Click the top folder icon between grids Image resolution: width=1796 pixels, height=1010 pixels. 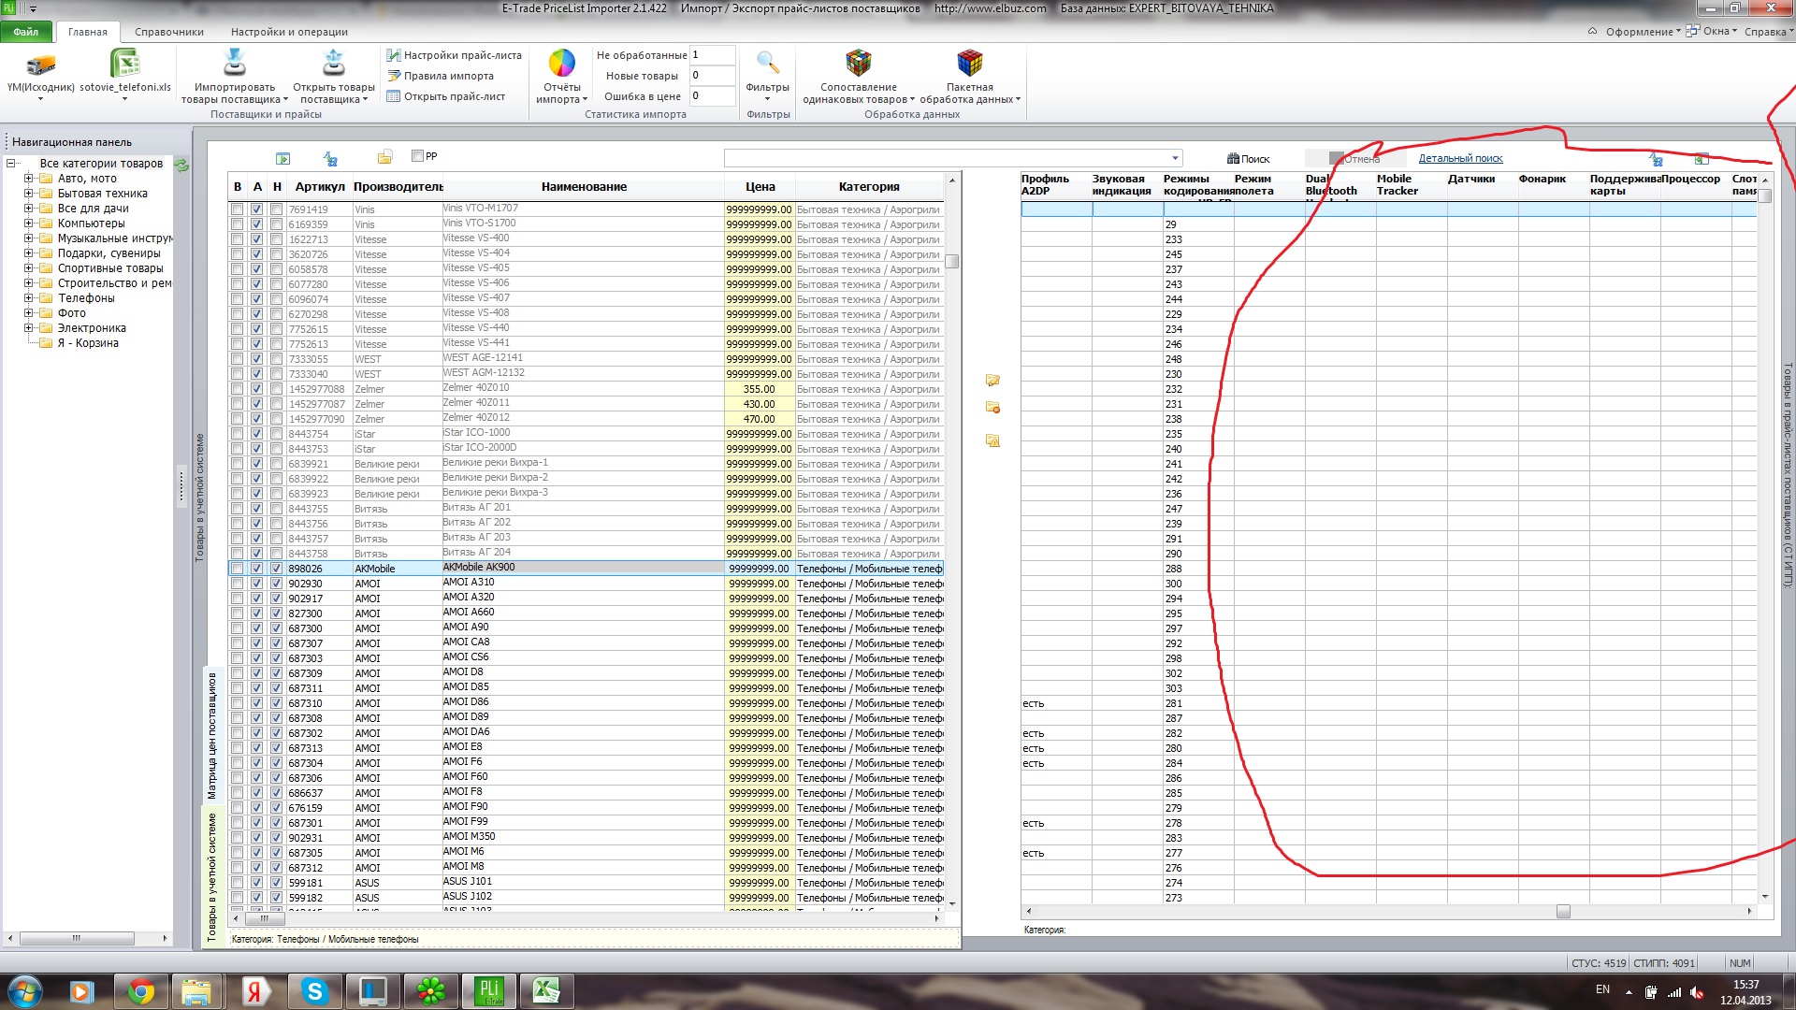pos(992,381)
